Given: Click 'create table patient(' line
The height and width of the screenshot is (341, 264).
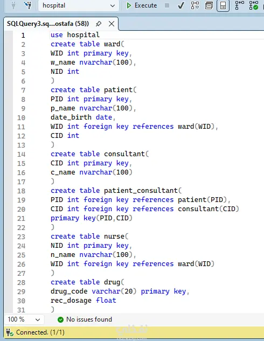Looking at the screenshot, I should (94, 89).
